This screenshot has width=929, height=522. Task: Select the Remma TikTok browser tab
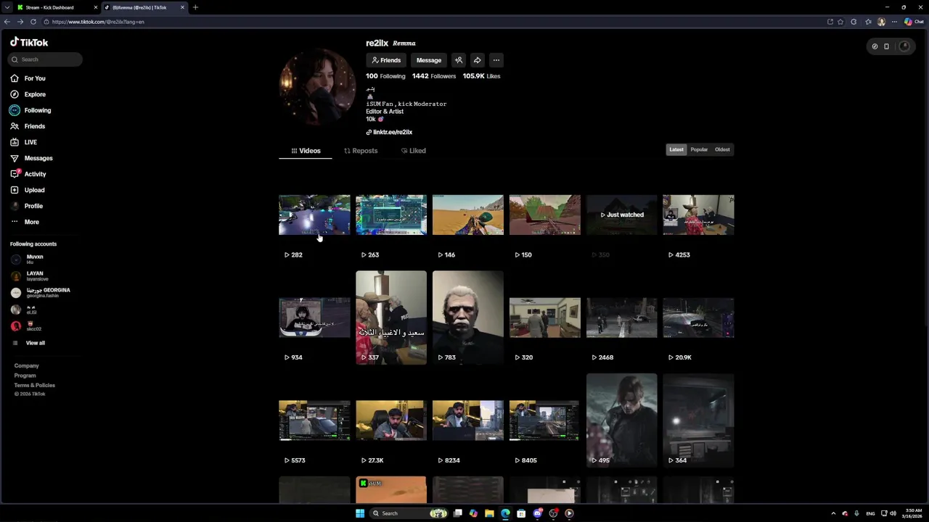click(144, 7)
